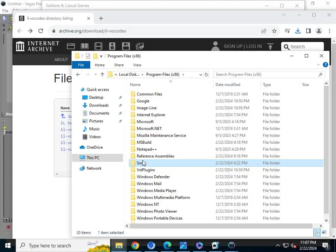Click Windows Start button
This screenshot has width=336, height=252.
(x=8, y=245)
